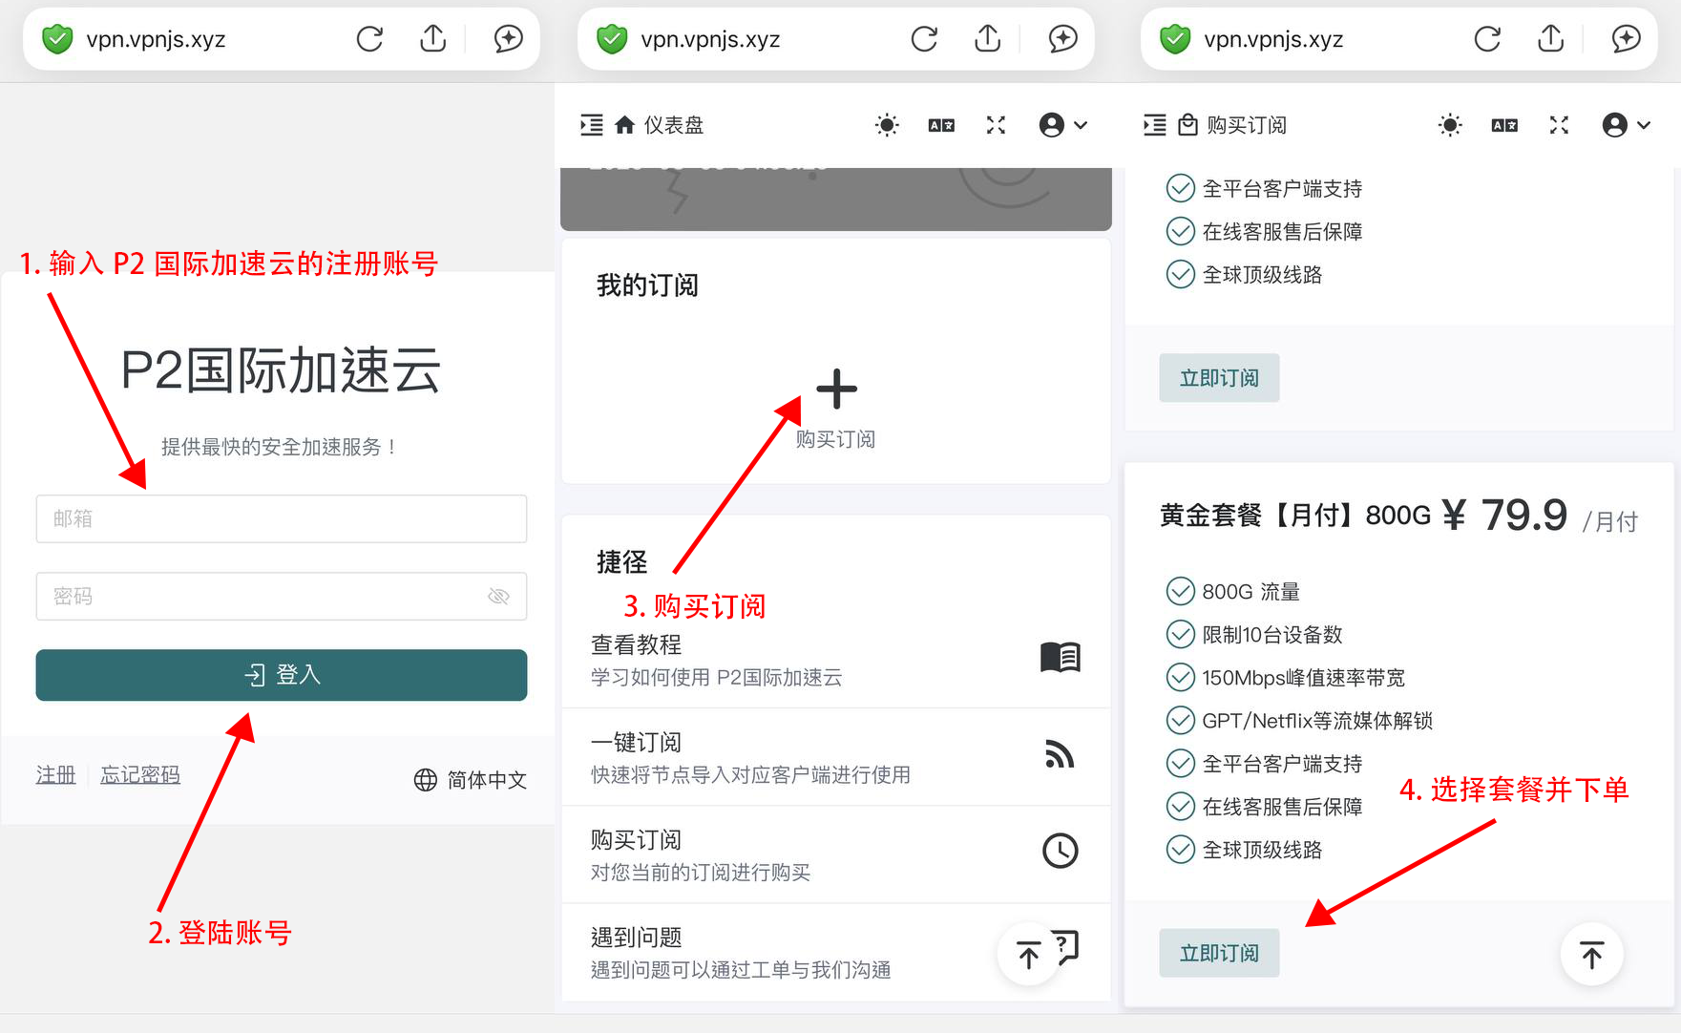Open 查看教程 tutorial shortcut
Image resolution: width=1681 pixels, height=1033 pixels.
click(x=835, y=660)
